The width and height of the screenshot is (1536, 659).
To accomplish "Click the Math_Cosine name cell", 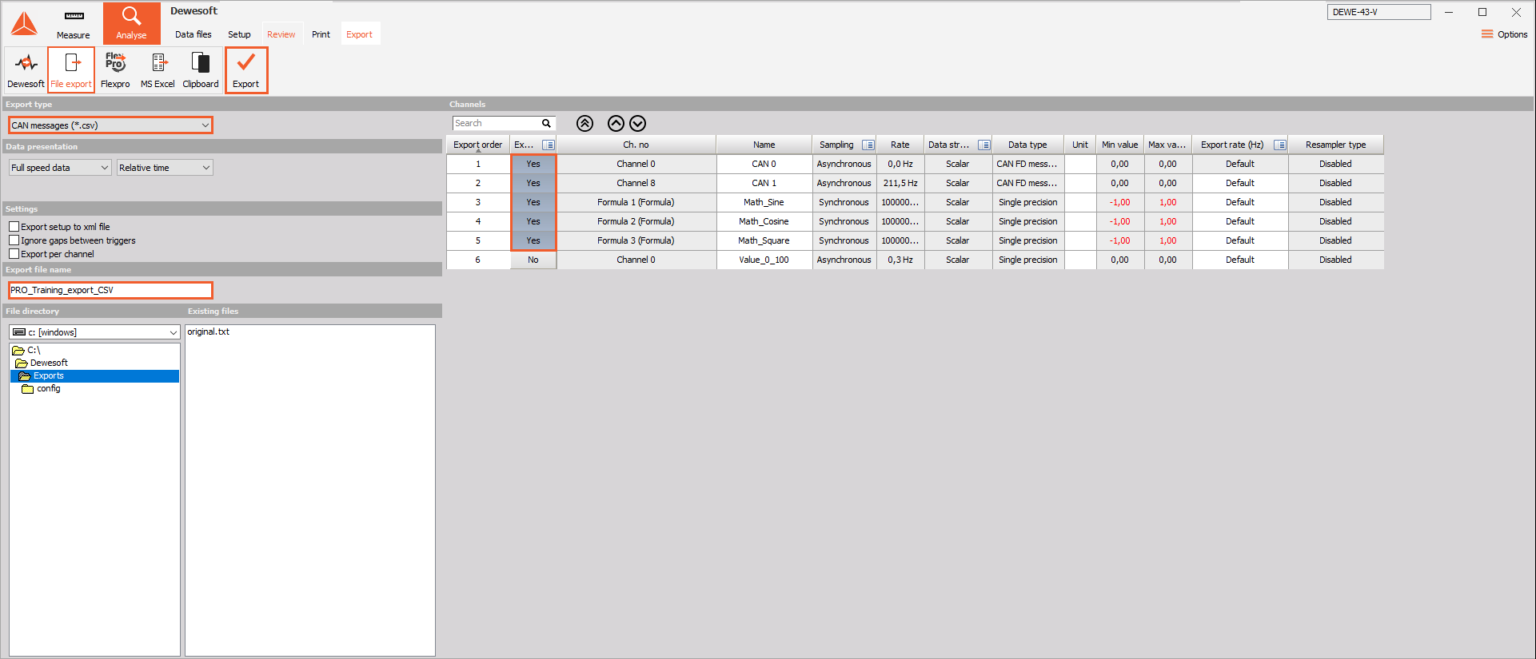I will coord(764,221).
